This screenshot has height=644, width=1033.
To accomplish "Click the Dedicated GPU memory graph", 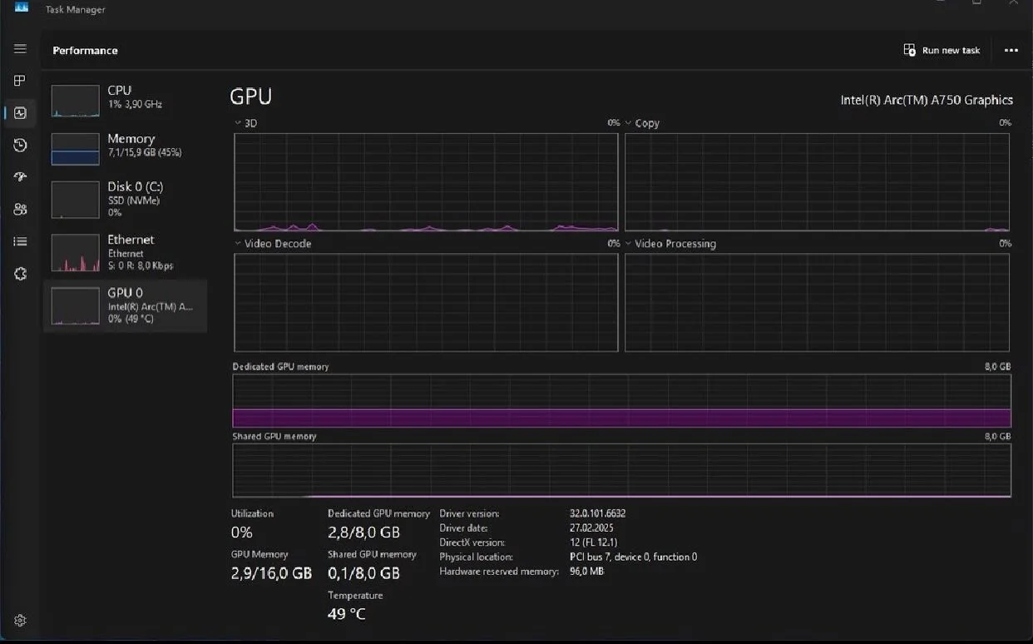I will pyautogui.click(x=621, y=400).
